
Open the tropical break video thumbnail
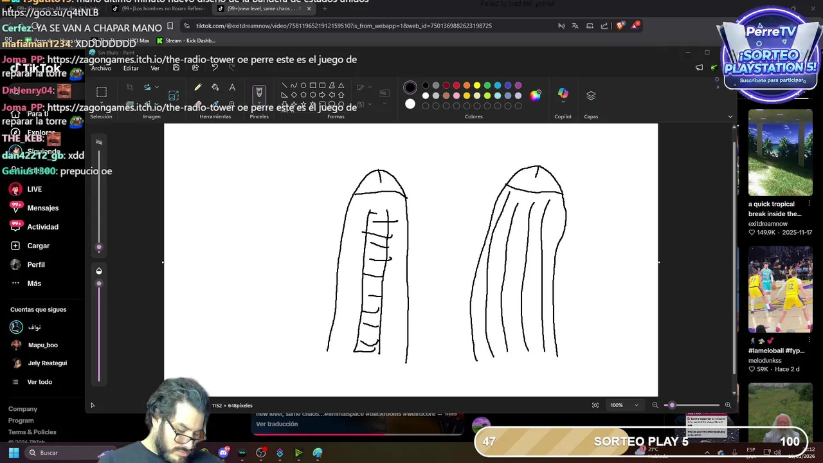(780, 152)
